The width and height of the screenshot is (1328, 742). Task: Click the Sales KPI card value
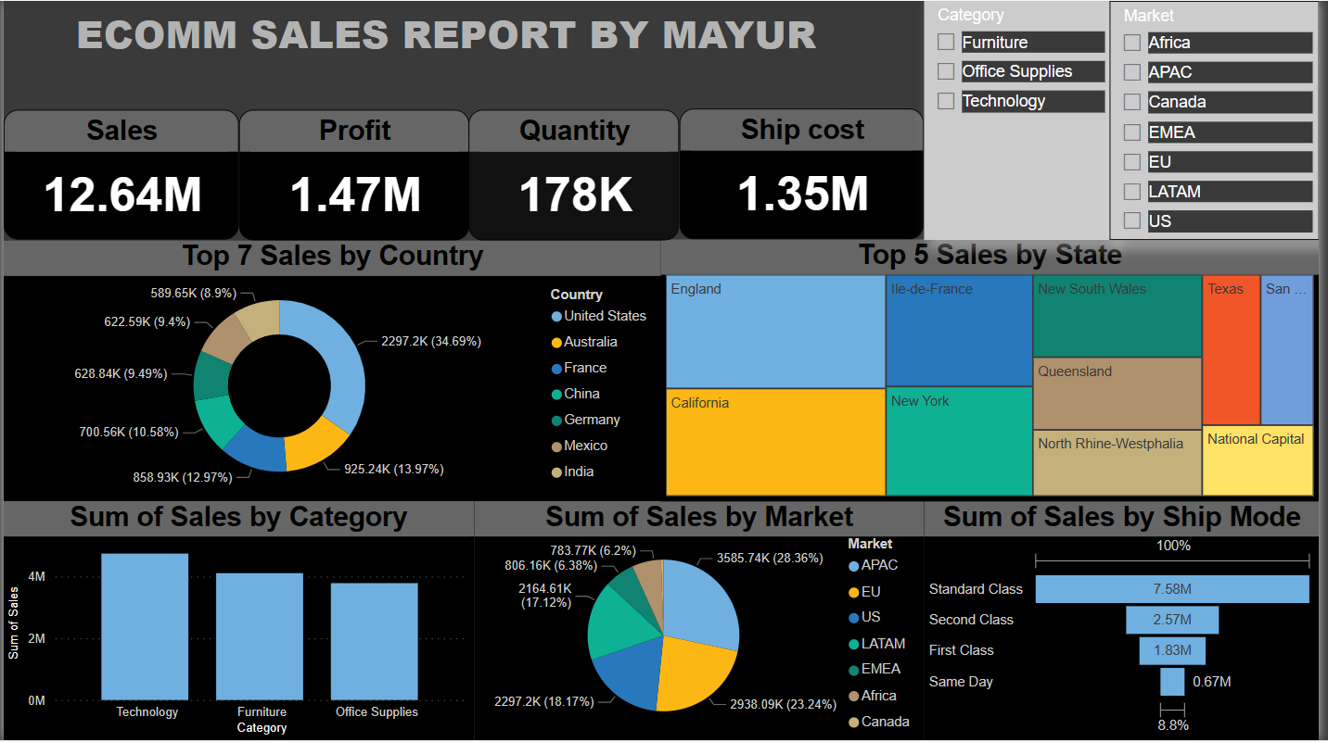click(122, 195)
